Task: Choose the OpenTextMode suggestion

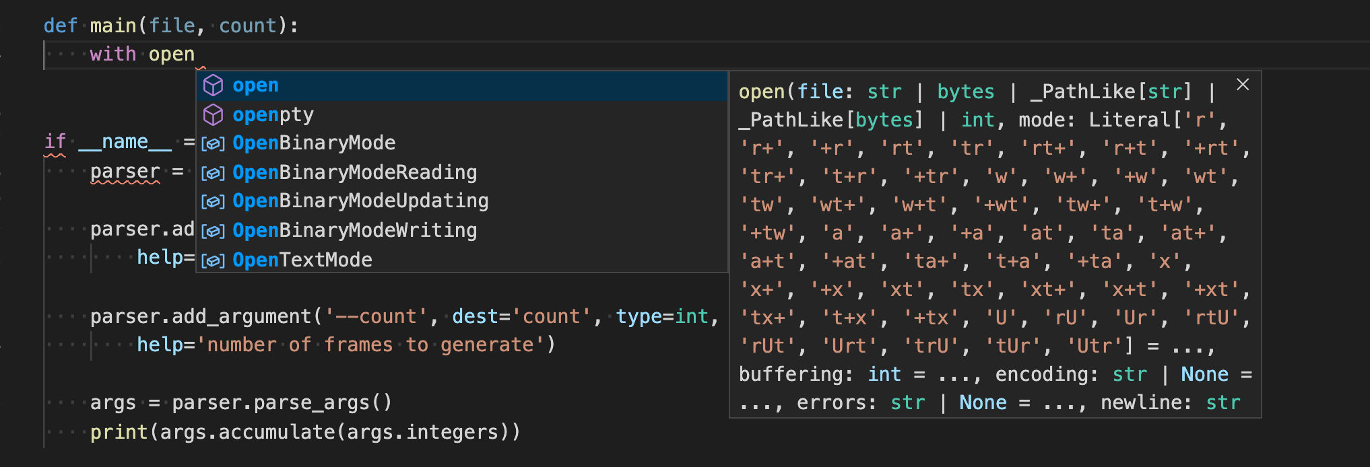Action: [462, 259]
